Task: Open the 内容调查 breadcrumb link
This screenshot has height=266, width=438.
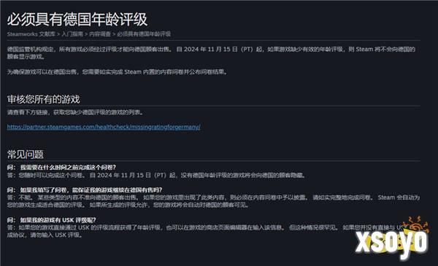Action: click(x=100, y=34)
